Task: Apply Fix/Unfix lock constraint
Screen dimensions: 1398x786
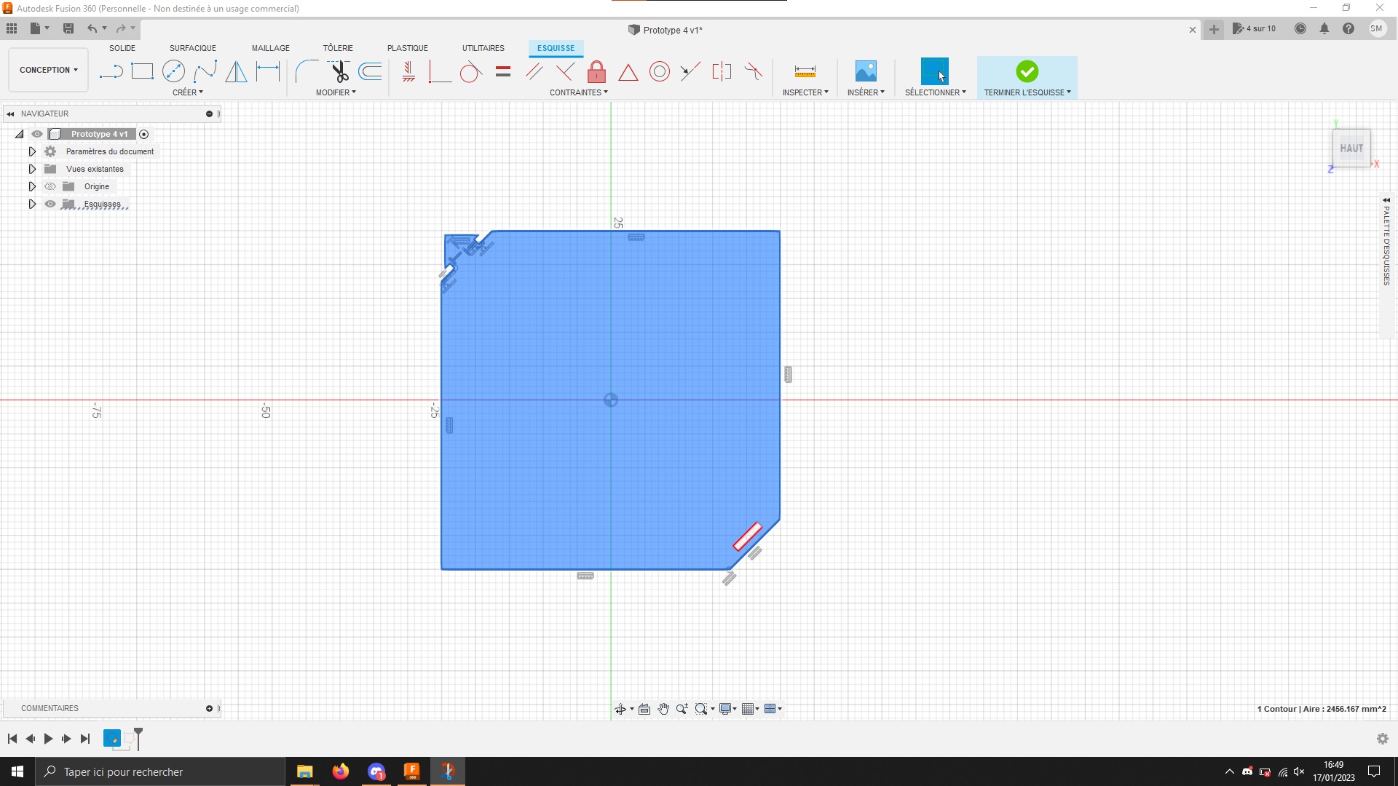Action: (x=596, y=71)
